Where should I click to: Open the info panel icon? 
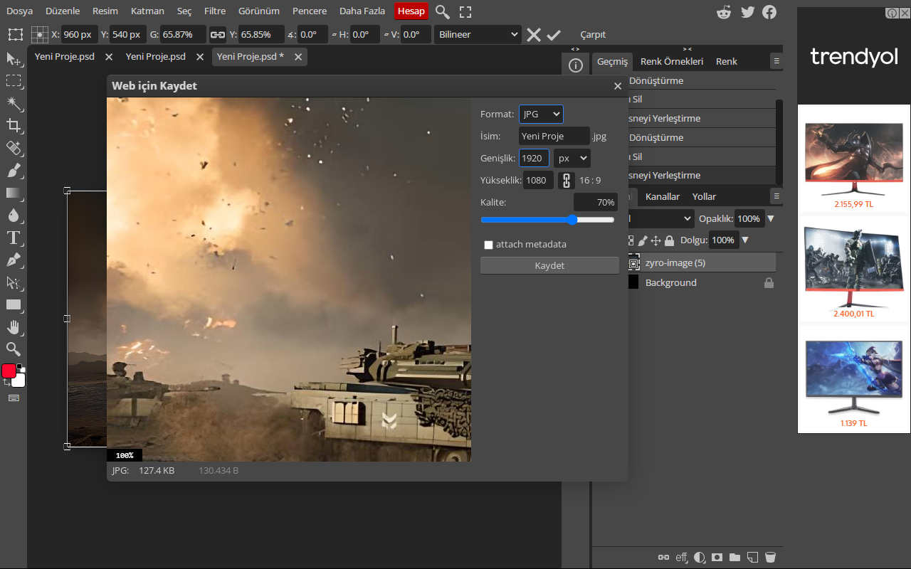(576, 65)
